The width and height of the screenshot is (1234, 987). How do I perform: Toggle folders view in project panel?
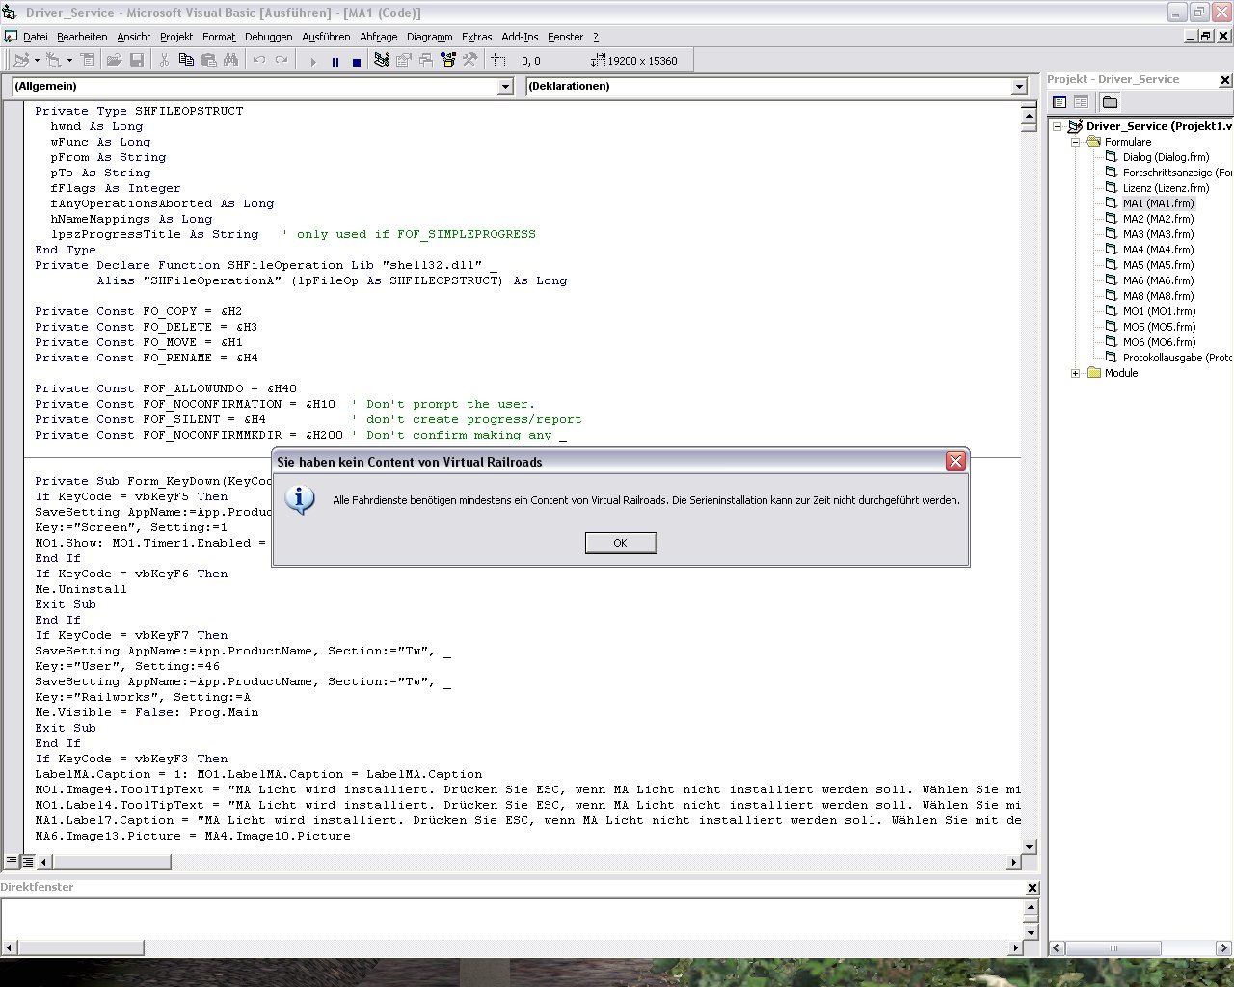coord(1110,102)
